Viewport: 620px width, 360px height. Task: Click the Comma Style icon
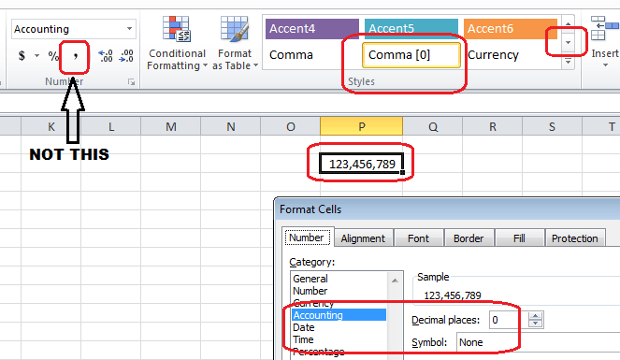pyautogui.click(x=75, y=56)
